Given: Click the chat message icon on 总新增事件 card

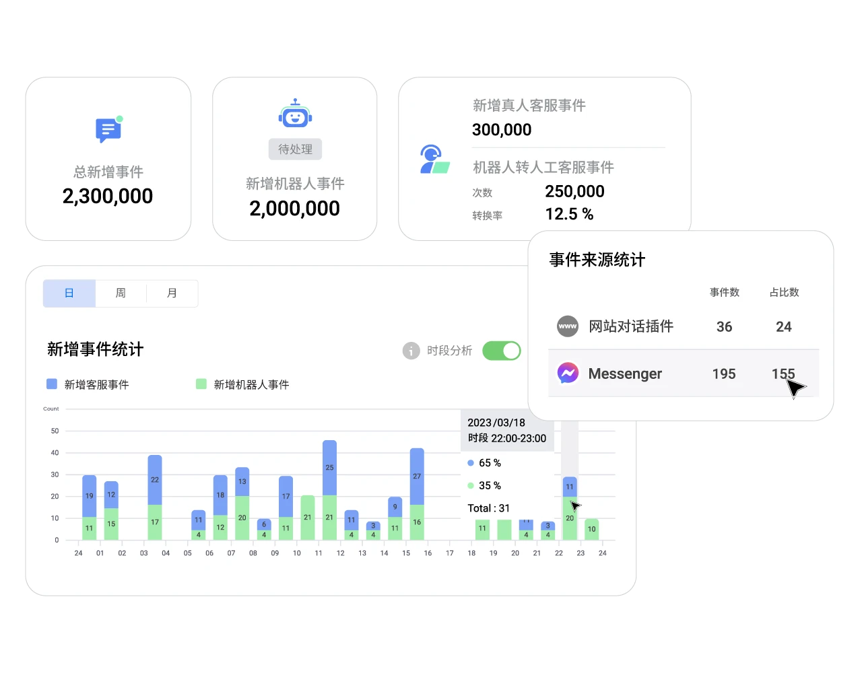Looking at the screenshot, I should click(107, 130).
